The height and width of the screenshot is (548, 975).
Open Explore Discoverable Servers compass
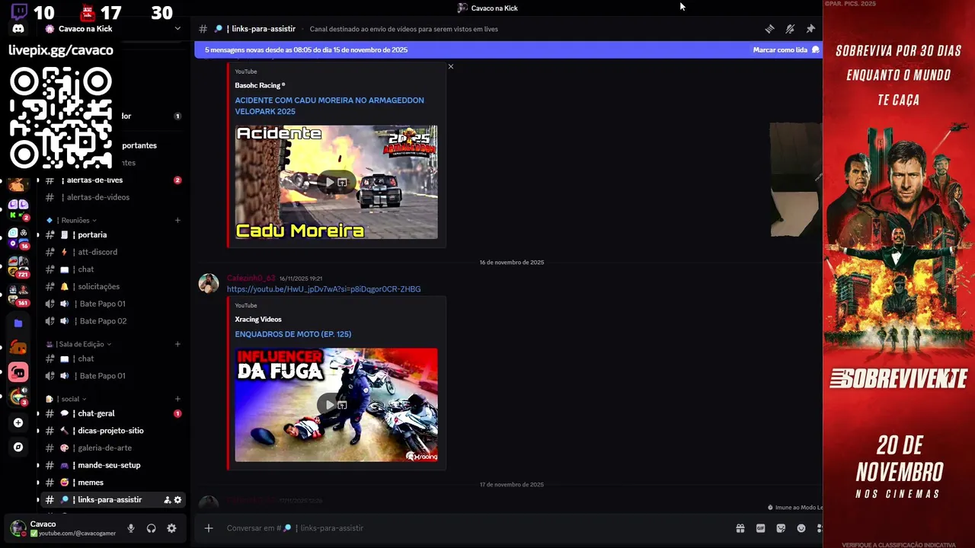pos(18,447)
